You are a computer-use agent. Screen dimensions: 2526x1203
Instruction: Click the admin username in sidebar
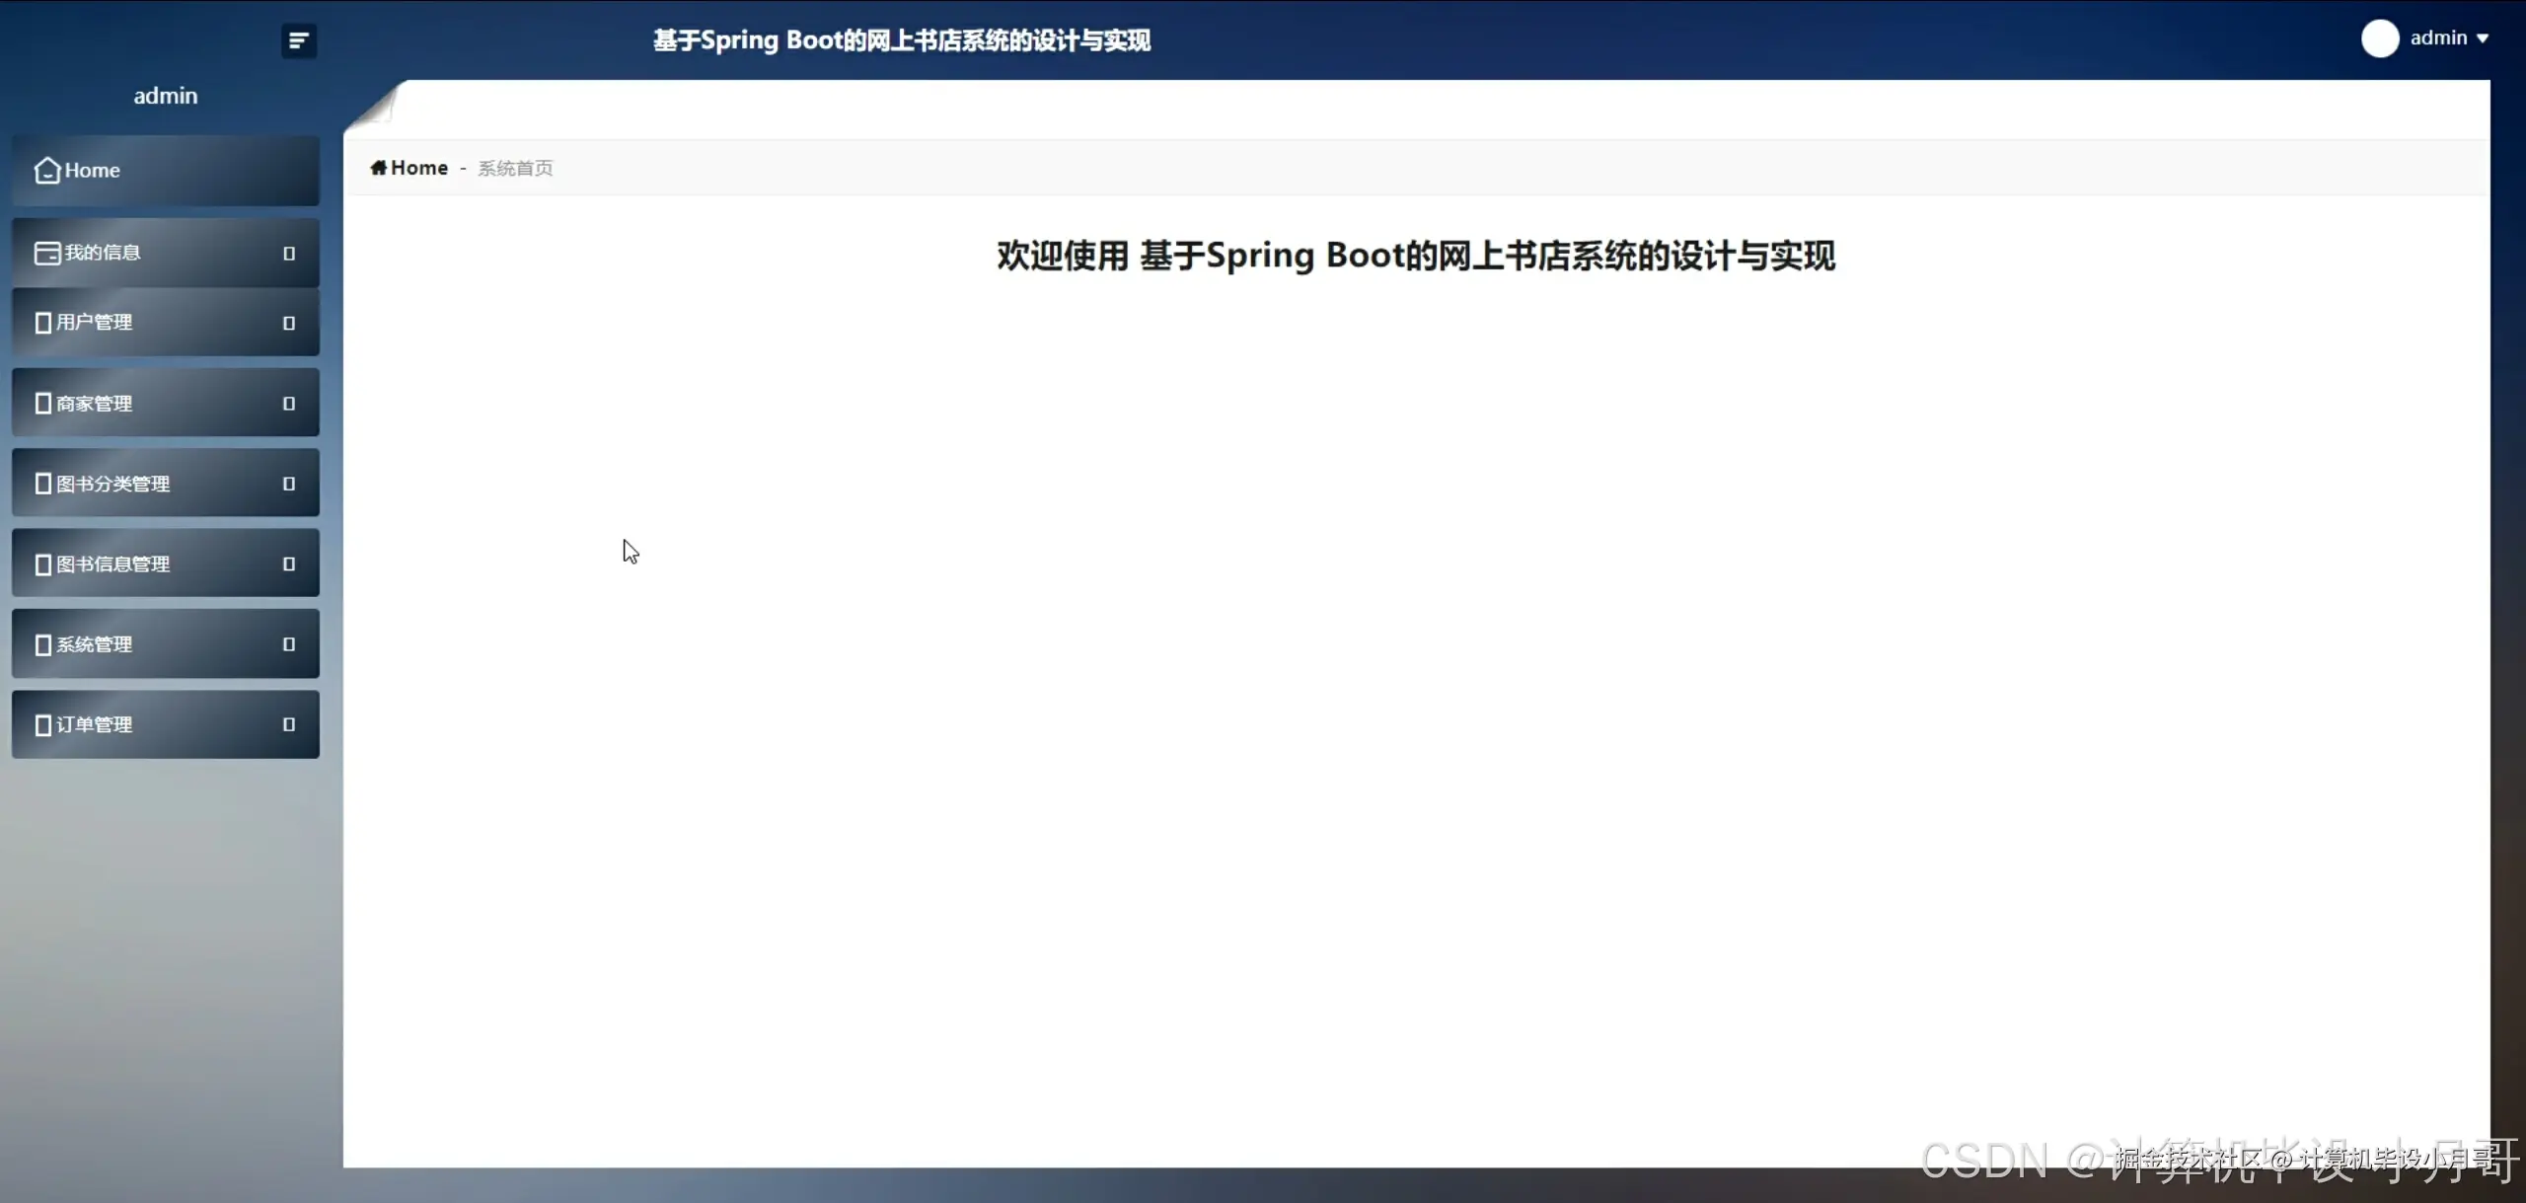[x=166, y=96]
